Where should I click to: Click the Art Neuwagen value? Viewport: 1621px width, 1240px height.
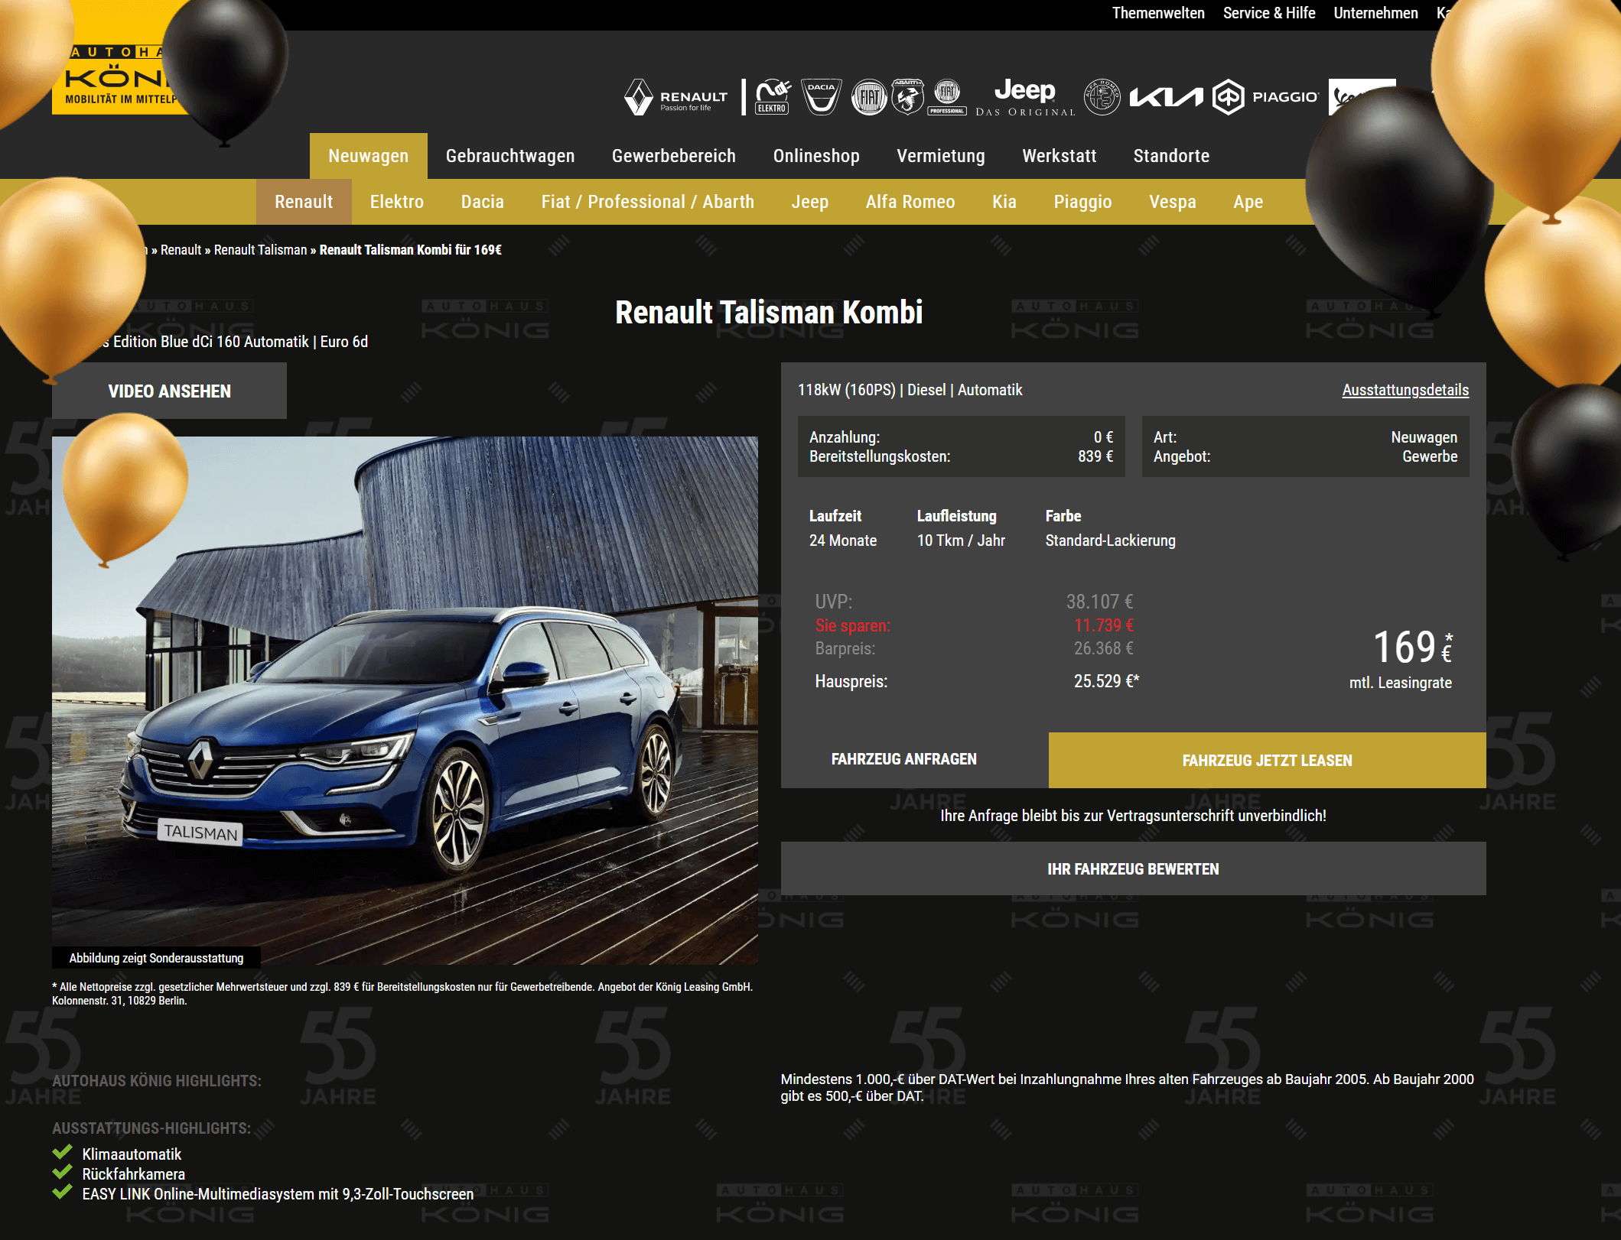point(1424,437)
